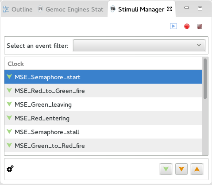Click the Outline tab icon

point(6,9)
